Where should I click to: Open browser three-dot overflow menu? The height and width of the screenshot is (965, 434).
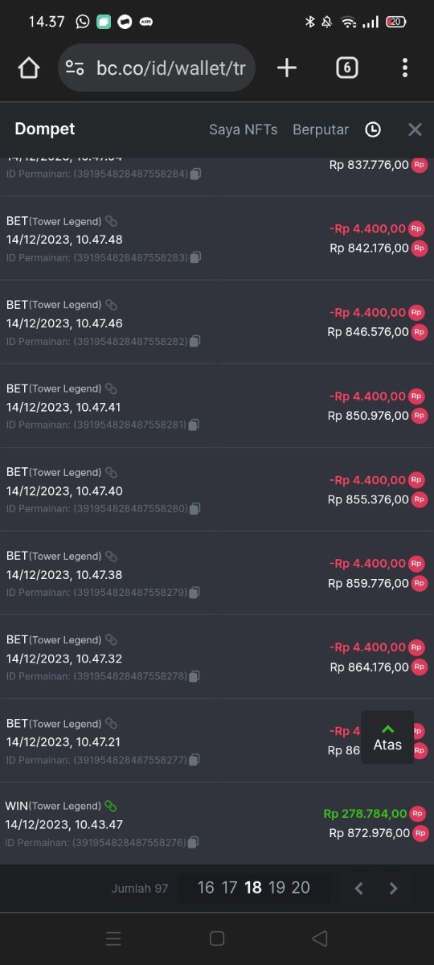[405, 68]
